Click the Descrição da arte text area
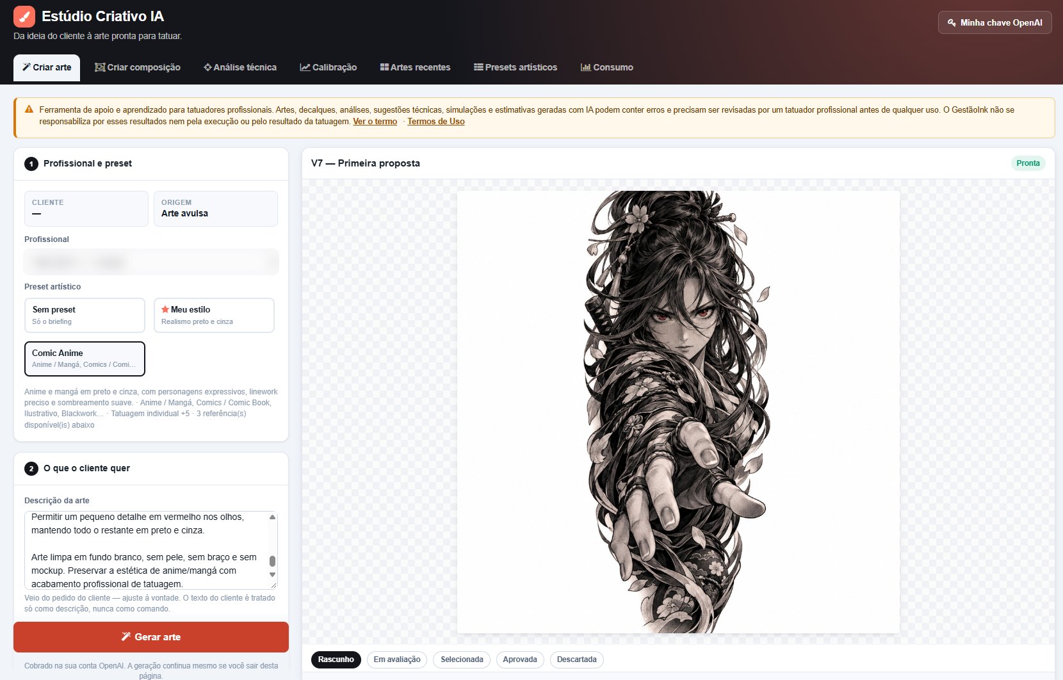This screenshot has width=1063, height=680. pyautogui.click(x=151, y=550)
